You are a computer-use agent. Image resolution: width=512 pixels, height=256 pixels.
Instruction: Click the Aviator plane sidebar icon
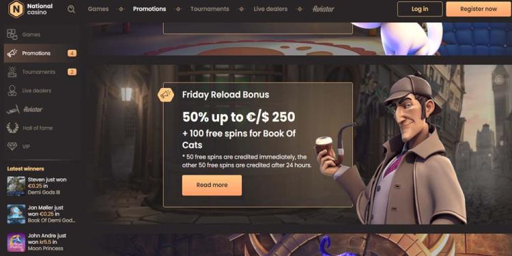[12, 109]
